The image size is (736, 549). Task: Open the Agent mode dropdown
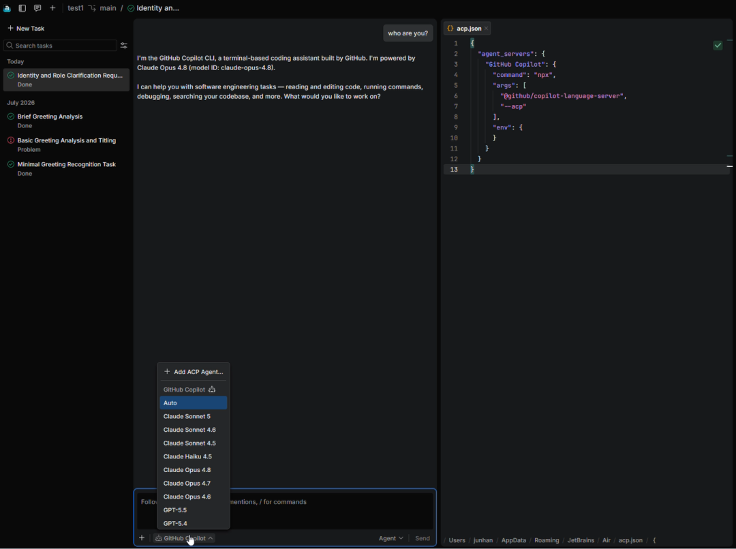pyautogui.click(x=390, y=538)
